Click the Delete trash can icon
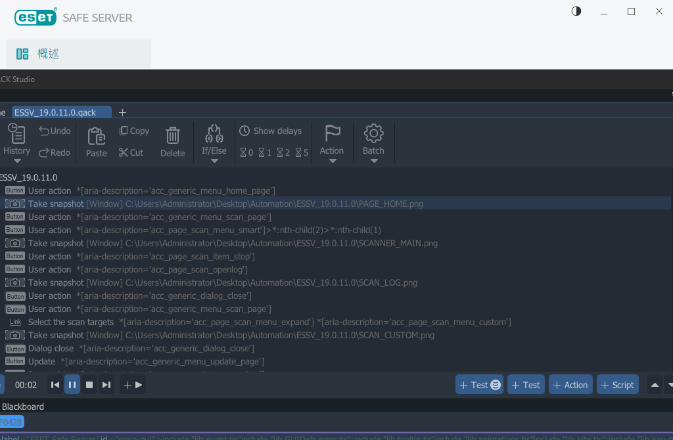Viewport: 673px width, 440px height. tap(172, 136)
